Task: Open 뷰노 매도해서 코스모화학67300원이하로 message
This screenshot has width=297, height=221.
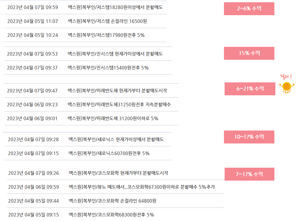Action: (x=142, y=187)
